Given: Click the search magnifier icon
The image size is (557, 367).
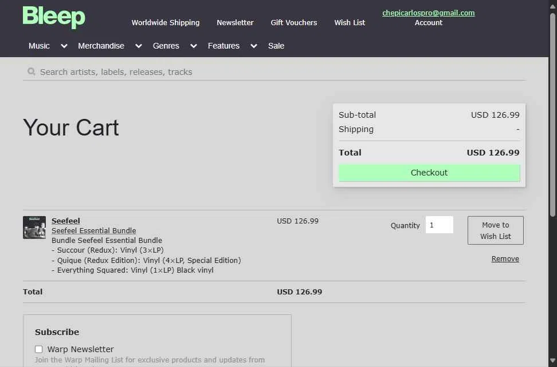Looking at the screenshot, I should click(32, 71).
